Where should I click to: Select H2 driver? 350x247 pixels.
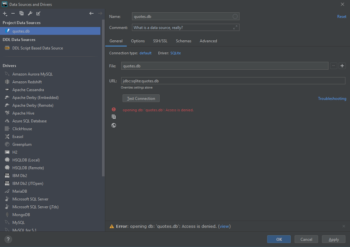50,152
